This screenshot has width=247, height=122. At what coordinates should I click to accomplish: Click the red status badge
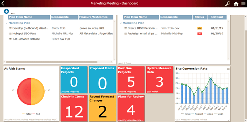200,34
